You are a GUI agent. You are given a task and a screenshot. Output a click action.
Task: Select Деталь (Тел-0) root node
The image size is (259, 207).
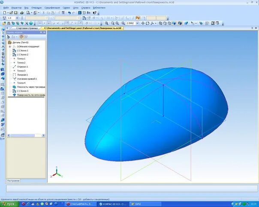(x=20, y=42)
